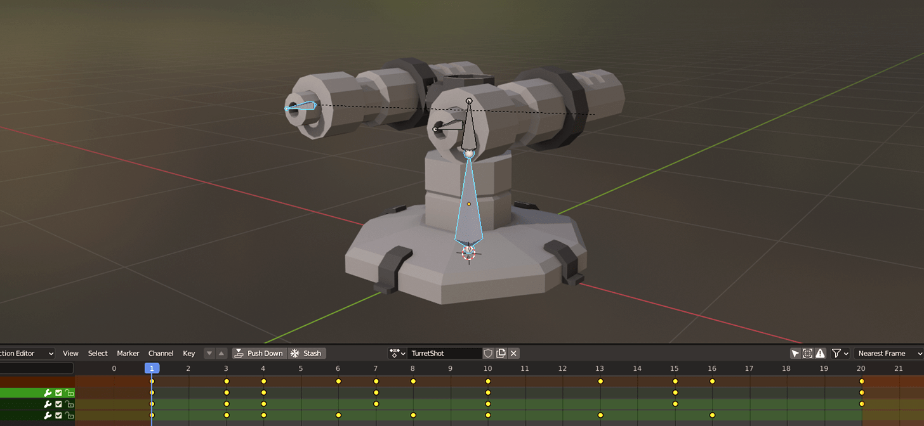Click a wrench modifier icon on a channel
This screenshot has height=426, width=924.
click(x=48, y=392)
